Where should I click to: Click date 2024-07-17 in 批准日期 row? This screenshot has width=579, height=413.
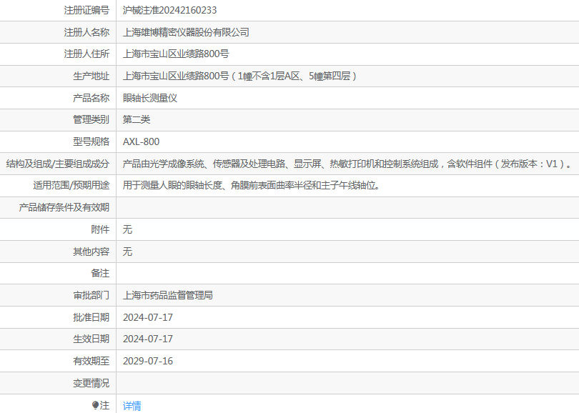coord(148,317)
